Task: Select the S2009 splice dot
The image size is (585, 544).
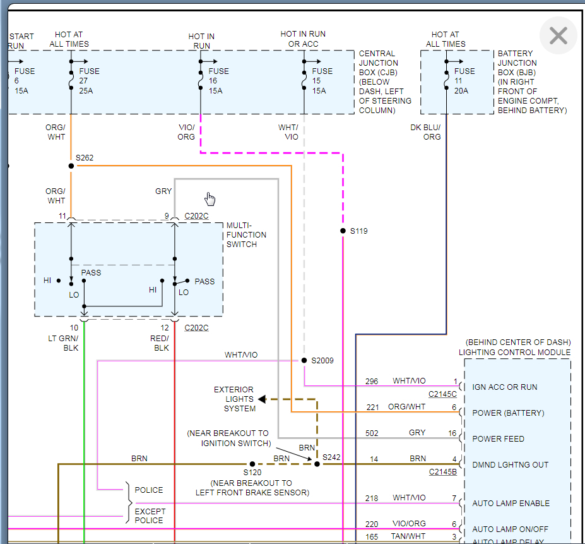Action: click(x=304, y=361)
